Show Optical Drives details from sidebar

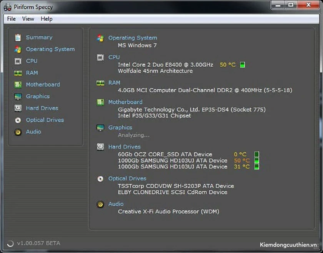click(x=45, y=120)
